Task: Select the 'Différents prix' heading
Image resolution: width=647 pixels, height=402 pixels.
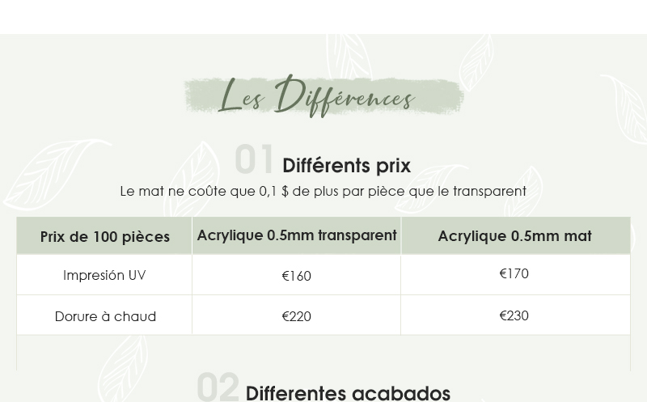Action: click(x=347, y=166)
